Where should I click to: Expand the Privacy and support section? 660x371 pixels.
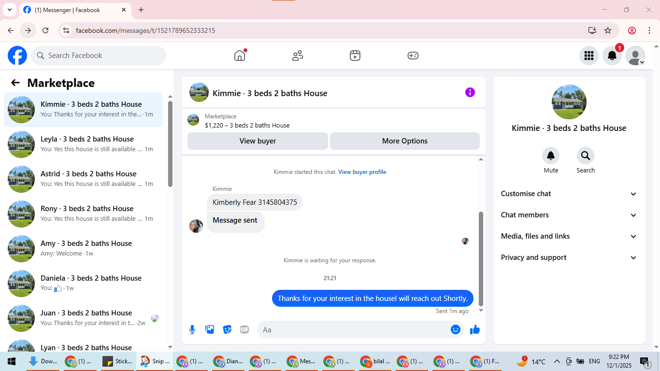tap(569, 257)
